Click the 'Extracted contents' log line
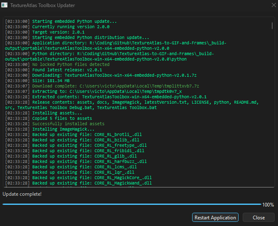 (x=106, y=97)
